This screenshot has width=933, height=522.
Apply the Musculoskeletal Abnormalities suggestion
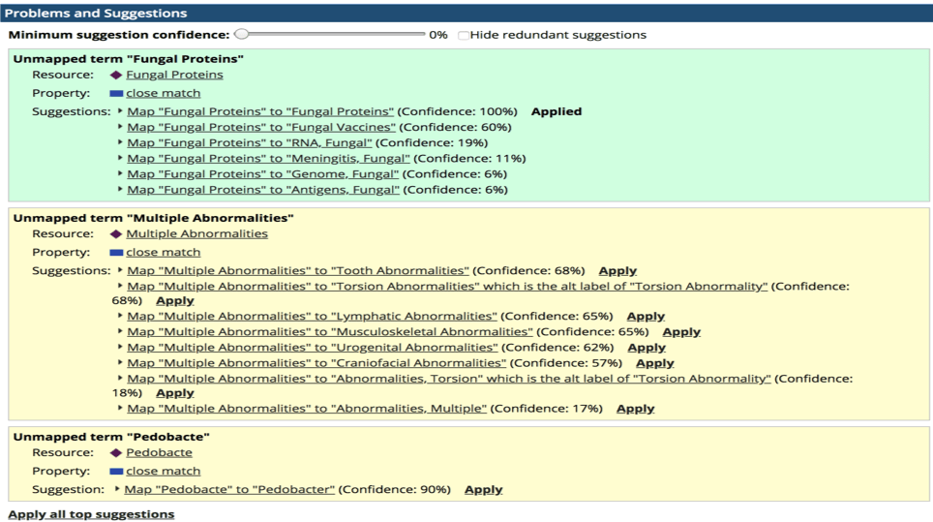point(681,332)
